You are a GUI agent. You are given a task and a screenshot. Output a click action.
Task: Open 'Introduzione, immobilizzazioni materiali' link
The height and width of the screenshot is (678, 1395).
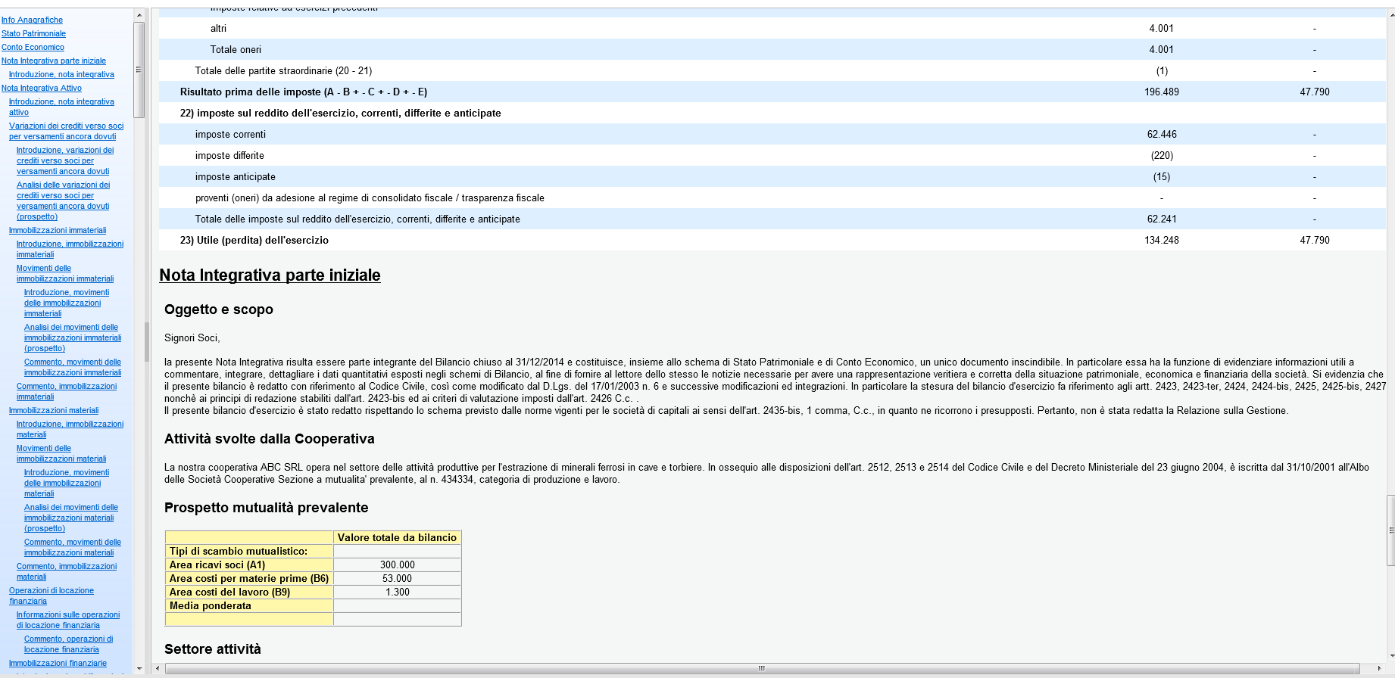[70, 429]
